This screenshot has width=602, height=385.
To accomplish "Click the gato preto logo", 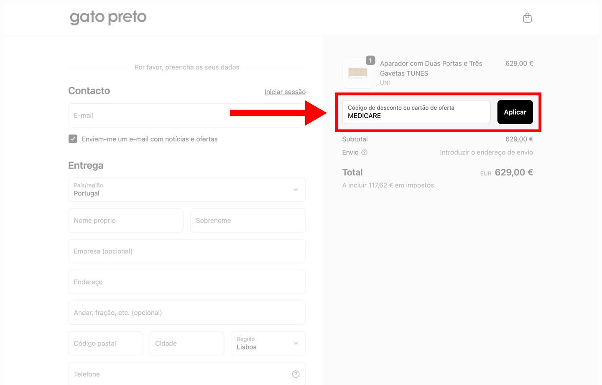I will coord(108,18).
